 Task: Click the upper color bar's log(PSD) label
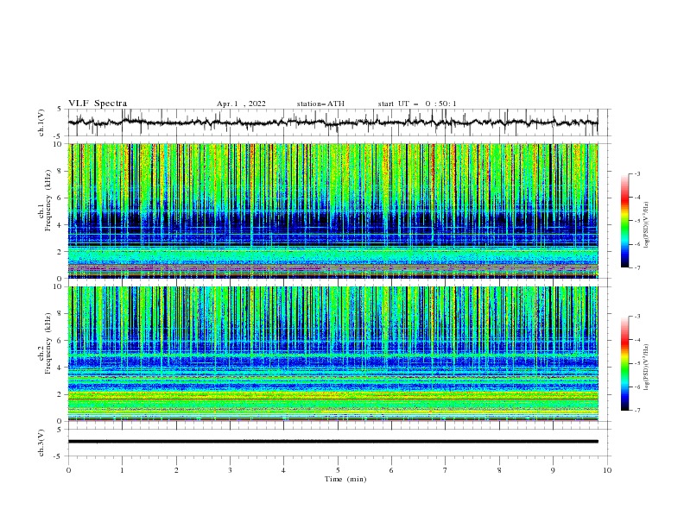(x=647, y=225)
